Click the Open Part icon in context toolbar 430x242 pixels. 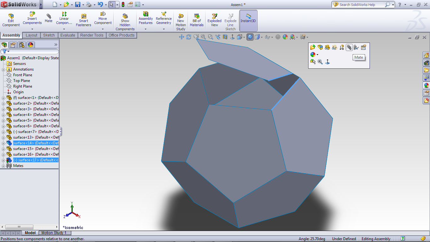point(313,47)
